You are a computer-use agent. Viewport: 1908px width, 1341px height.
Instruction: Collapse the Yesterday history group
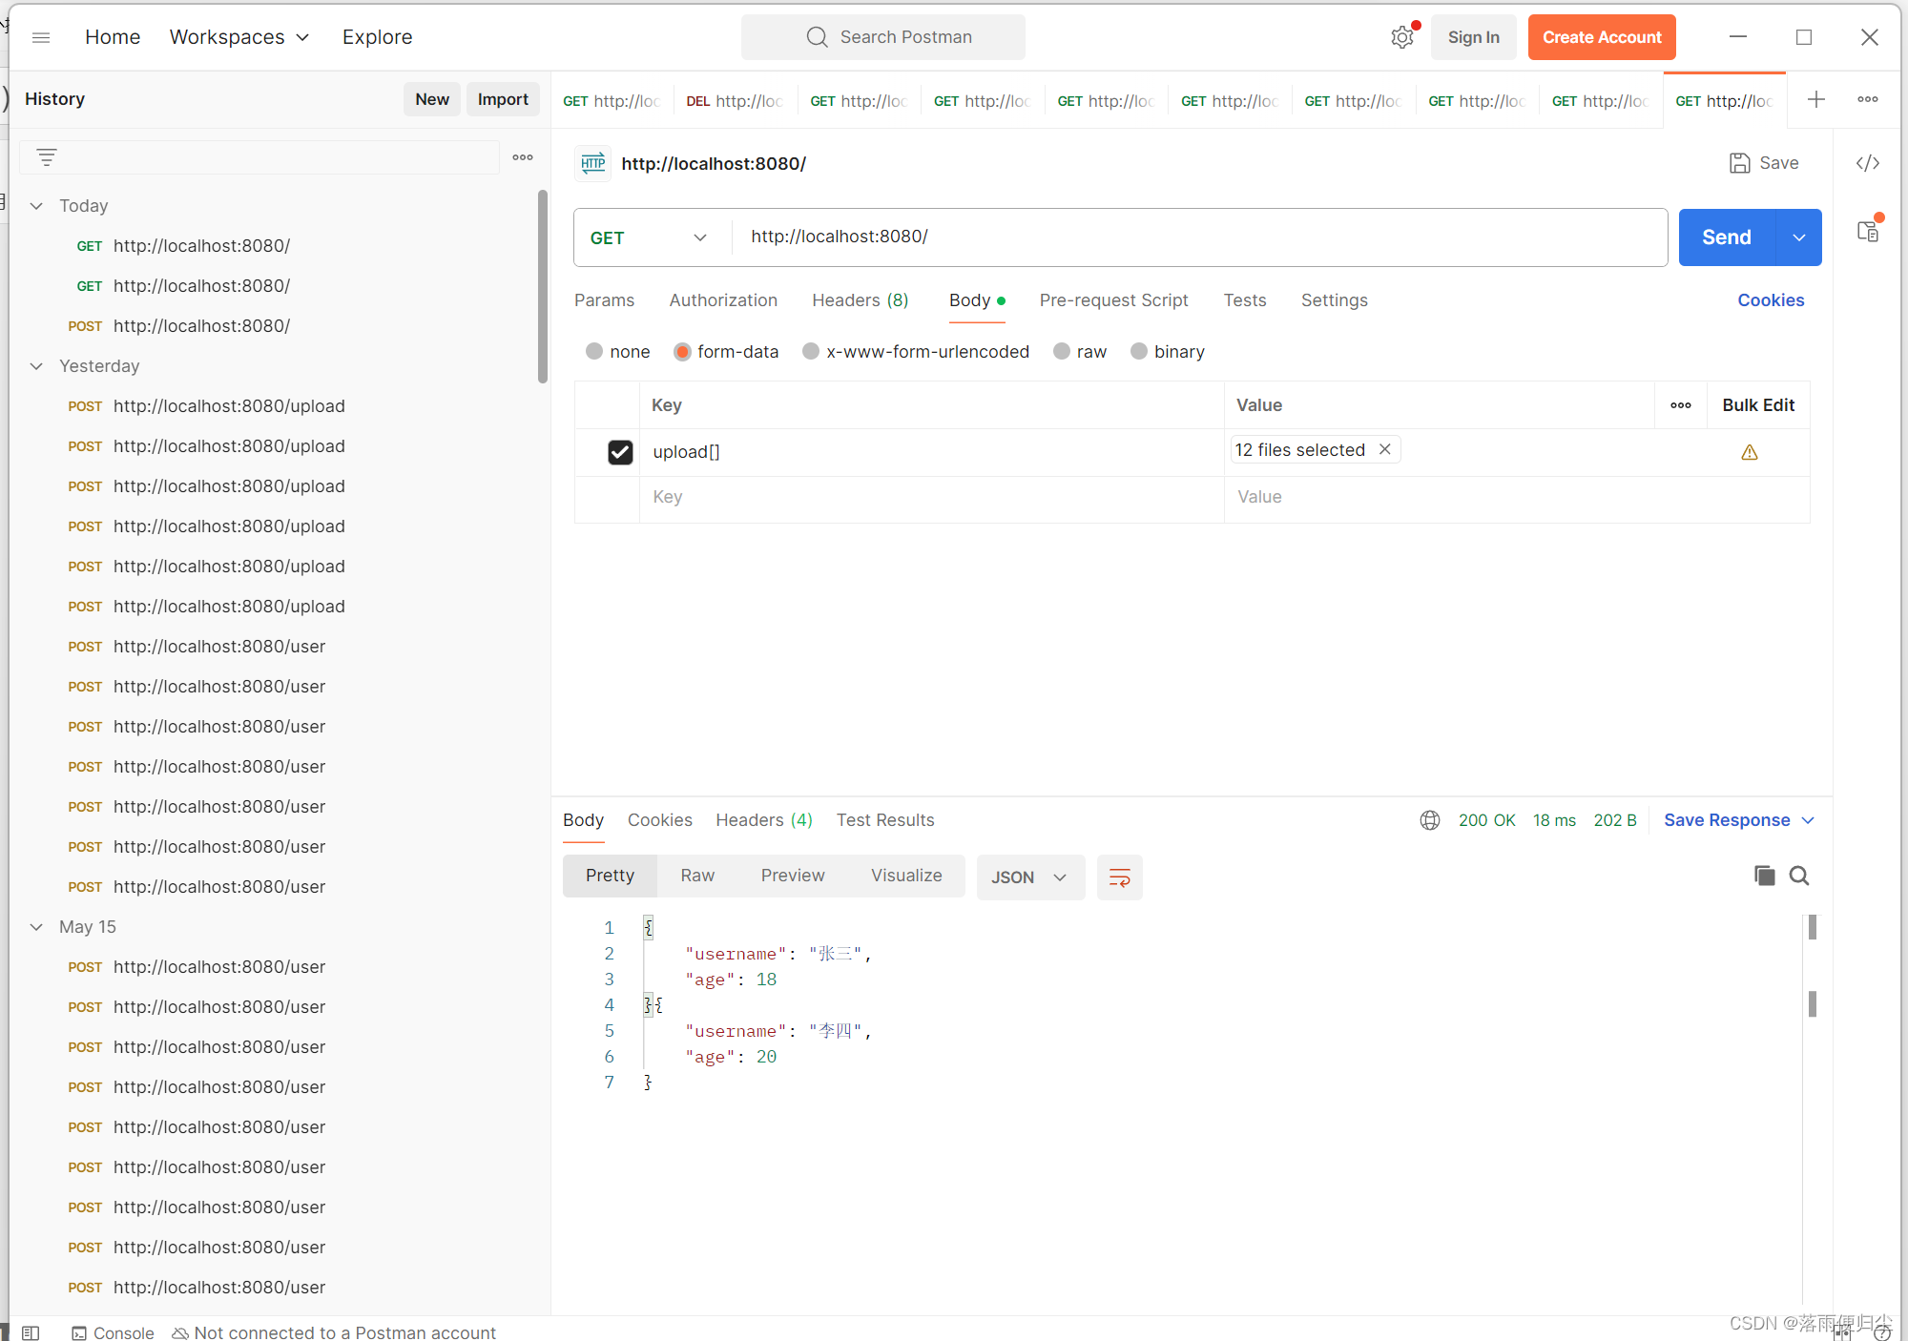(36, 366)
